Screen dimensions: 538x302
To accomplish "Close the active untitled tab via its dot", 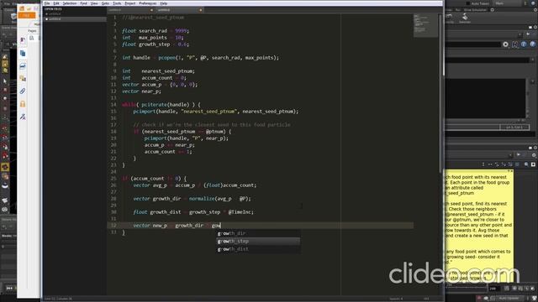I will (x=201, y=10).
